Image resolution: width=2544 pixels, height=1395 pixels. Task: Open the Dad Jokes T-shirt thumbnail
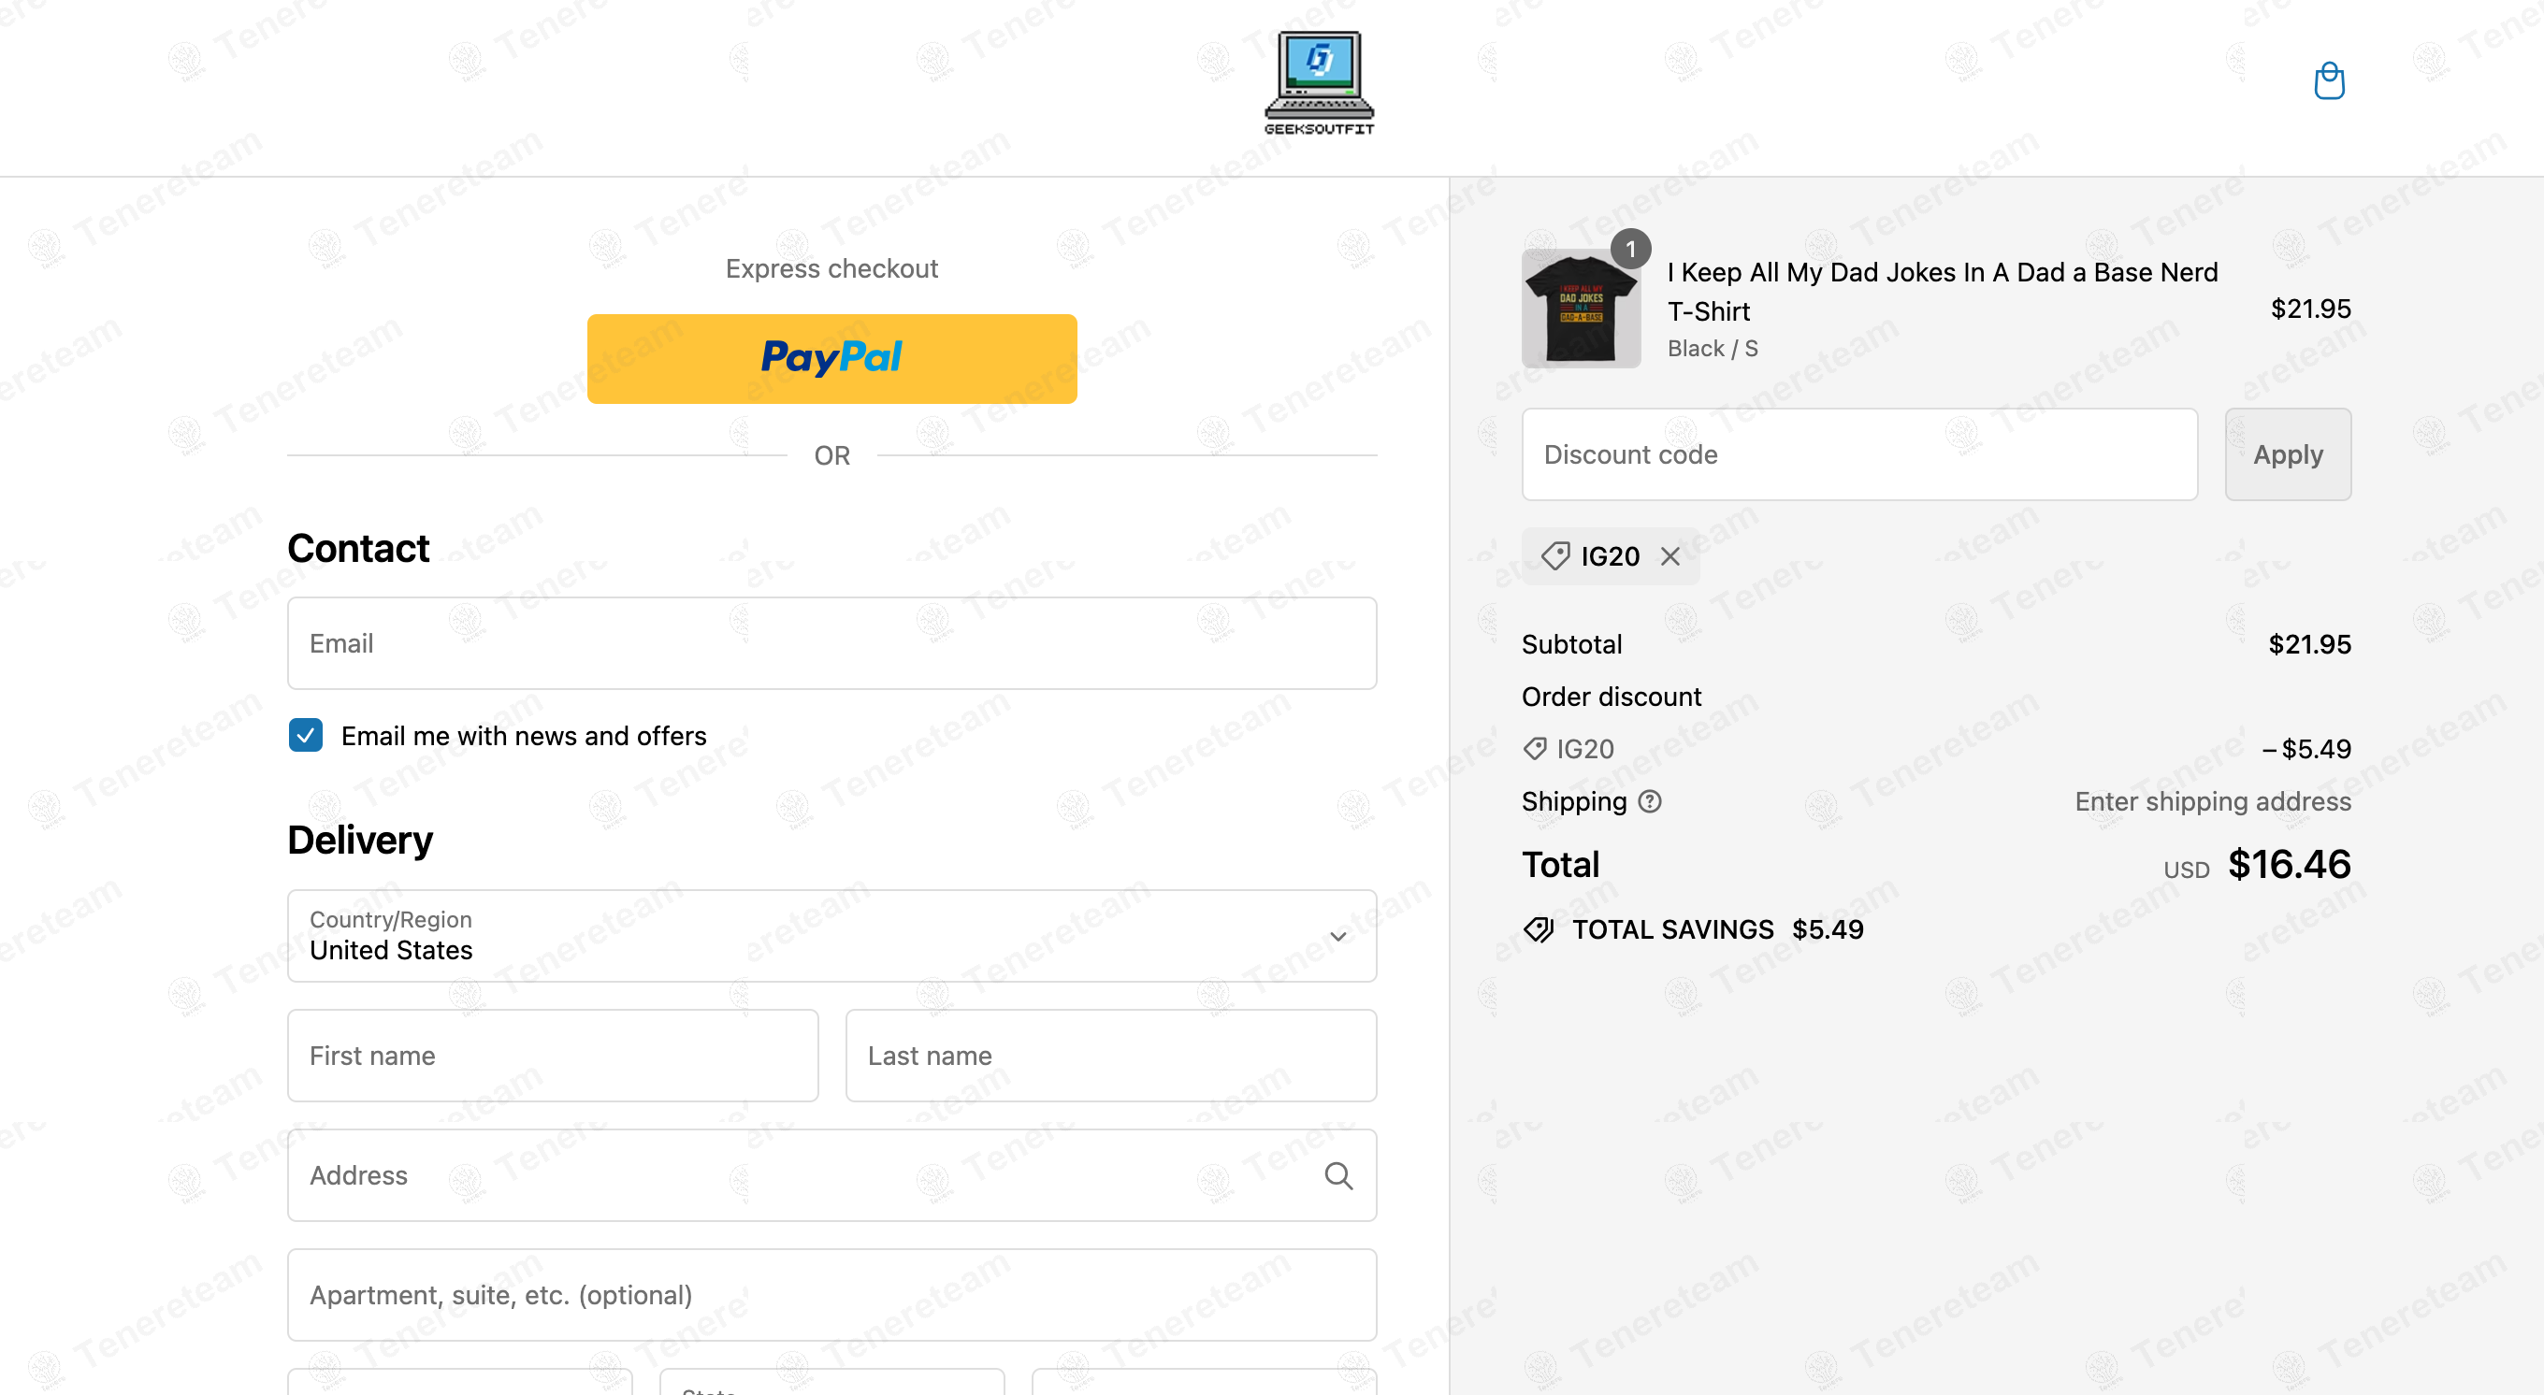(x=1580, y=308)
